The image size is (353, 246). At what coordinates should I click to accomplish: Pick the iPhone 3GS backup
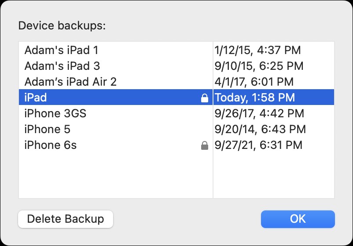tap(55, 113)
